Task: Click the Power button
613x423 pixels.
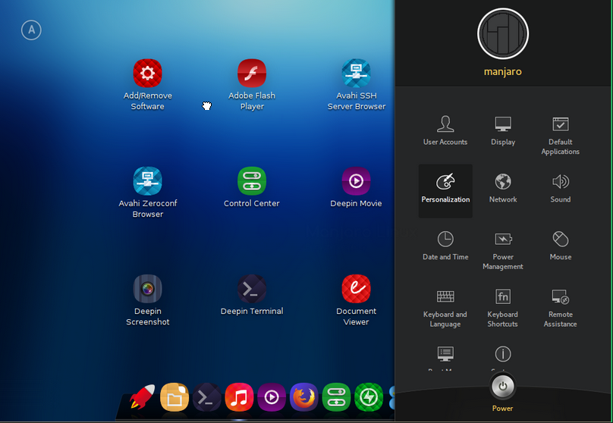Action: [502, 387]
